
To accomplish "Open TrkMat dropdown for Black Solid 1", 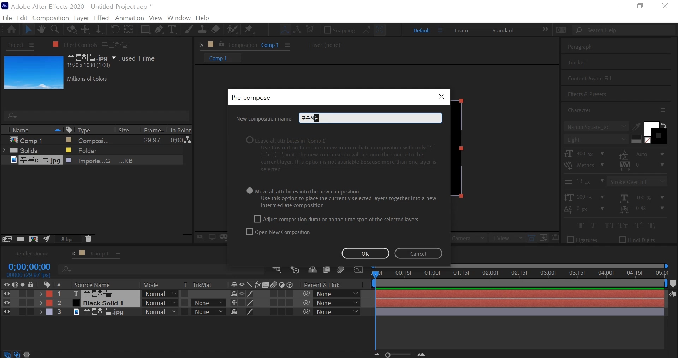I will point(208,303).
